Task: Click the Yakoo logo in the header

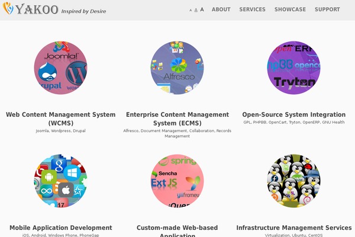Action: [30, 9]
